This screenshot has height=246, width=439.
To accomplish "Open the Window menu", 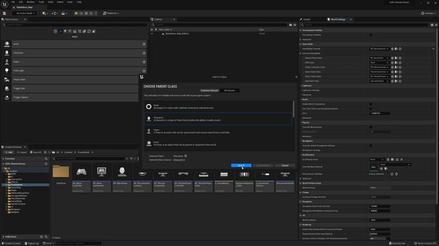I will tap(30, 2).
